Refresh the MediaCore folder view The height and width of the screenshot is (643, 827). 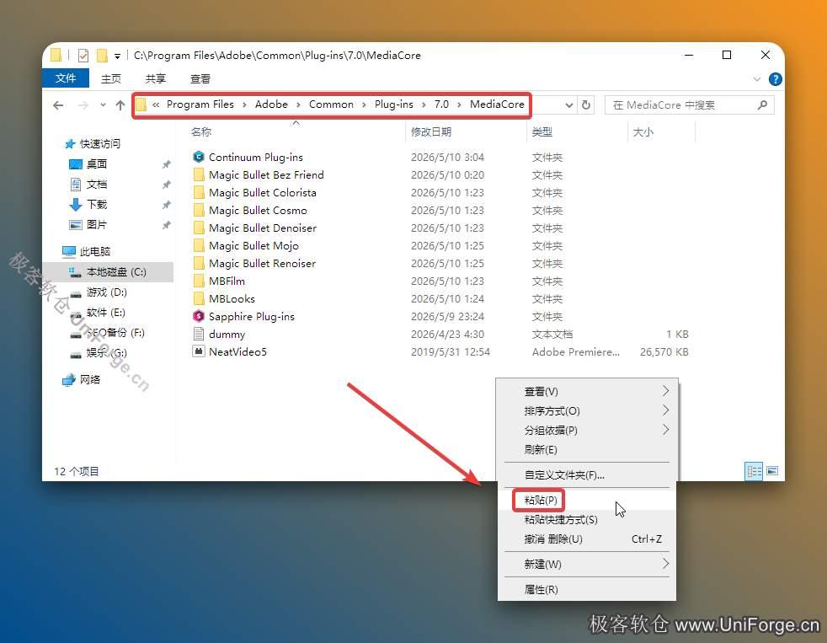(x=586, y=105)
